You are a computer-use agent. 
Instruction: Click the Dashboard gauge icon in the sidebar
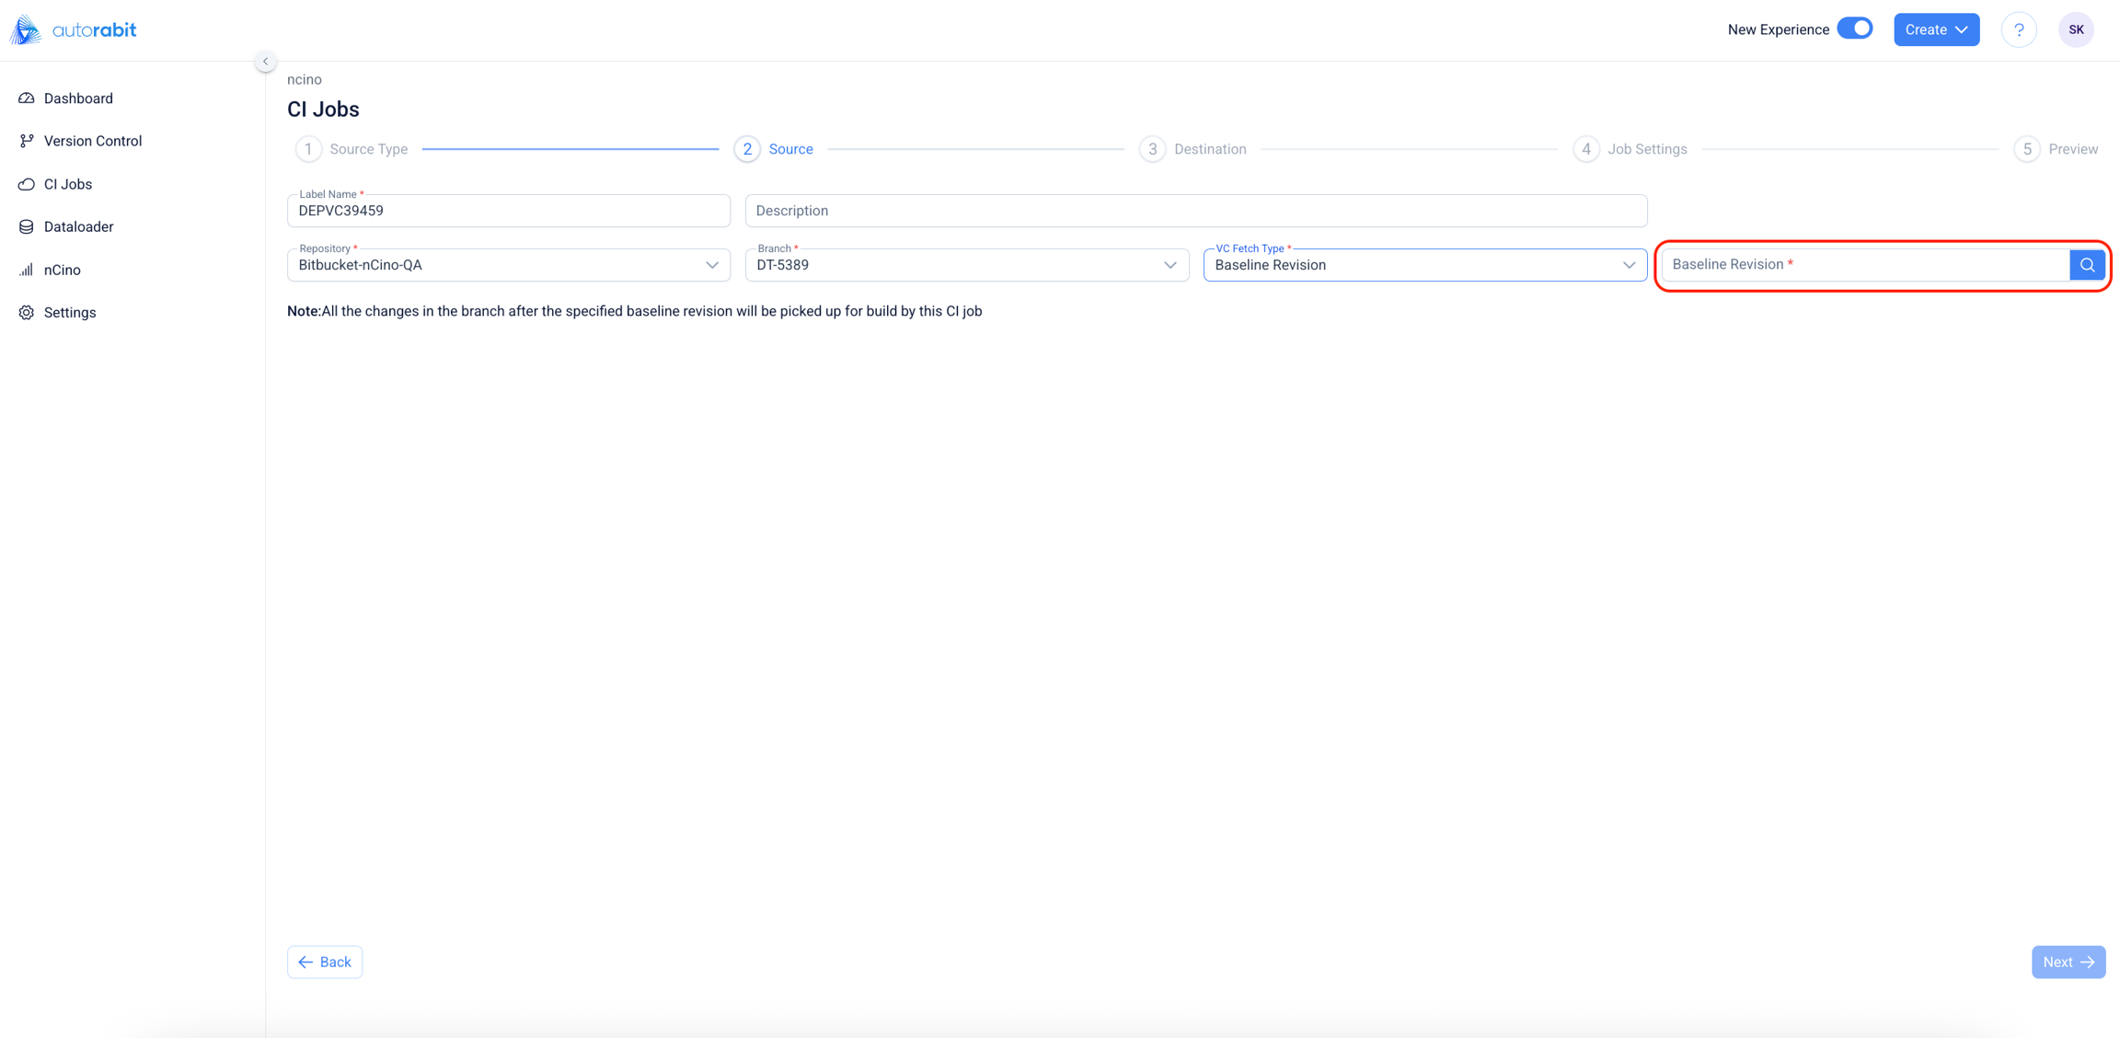[x=27, y=98]
